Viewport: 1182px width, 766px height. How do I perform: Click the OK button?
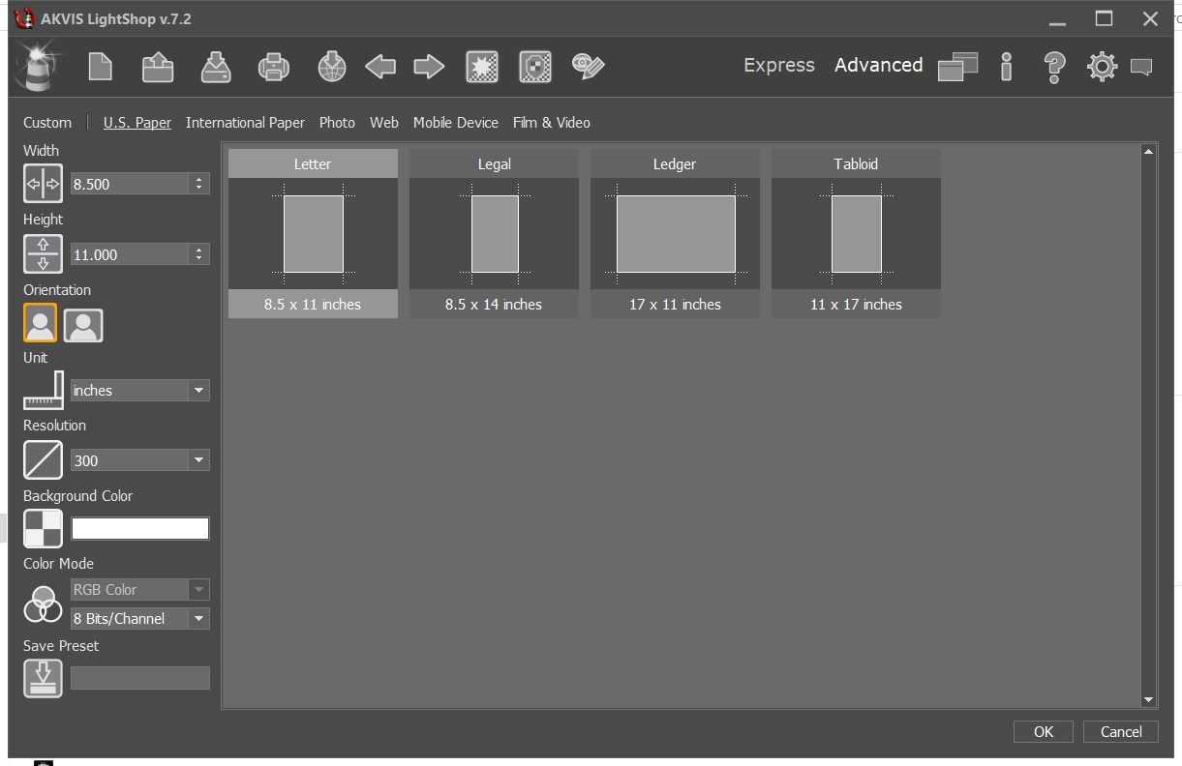click(x=1044, y=731)
